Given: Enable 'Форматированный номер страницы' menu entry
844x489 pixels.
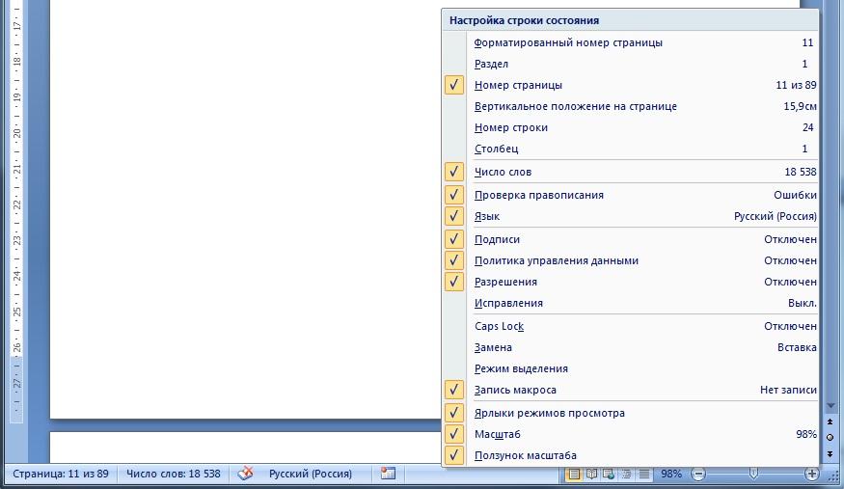Looking at the screenshot, I should point(630,42).
